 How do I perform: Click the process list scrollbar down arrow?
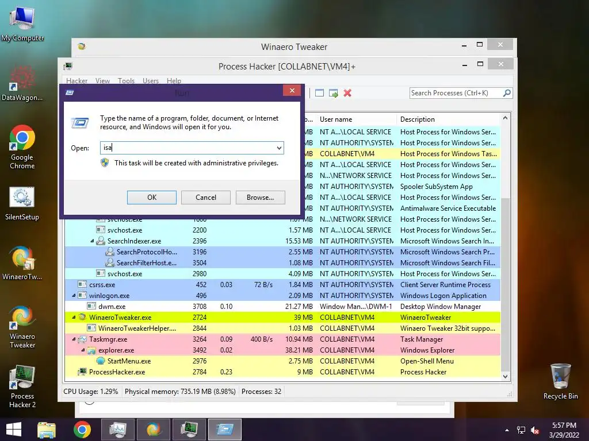click(505, 376)
